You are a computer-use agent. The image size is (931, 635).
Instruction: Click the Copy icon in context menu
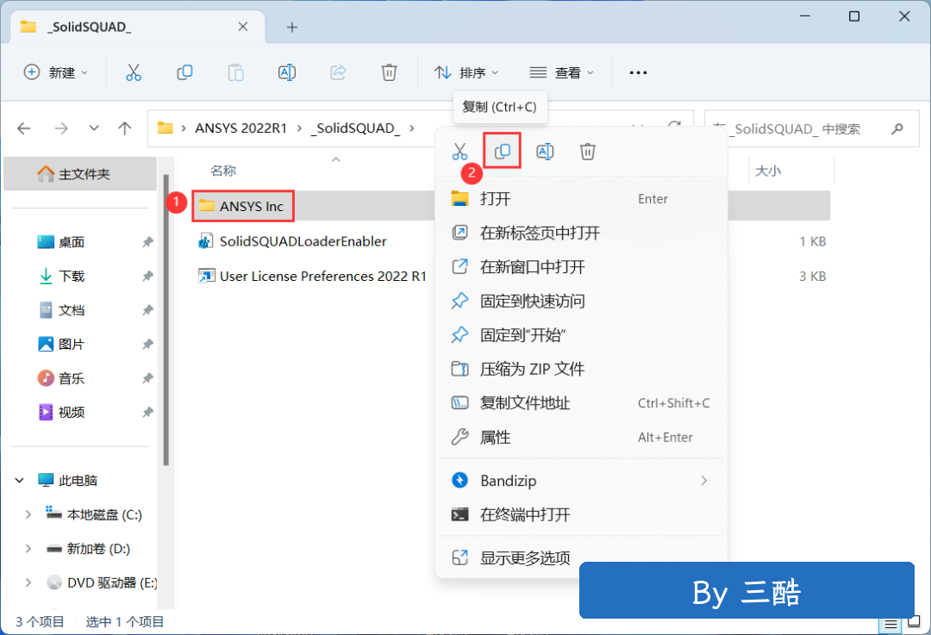tap(503, 152)
